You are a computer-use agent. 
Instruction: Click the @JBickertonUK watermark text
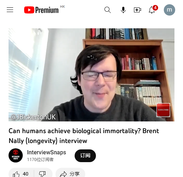(x=33, y=117)
